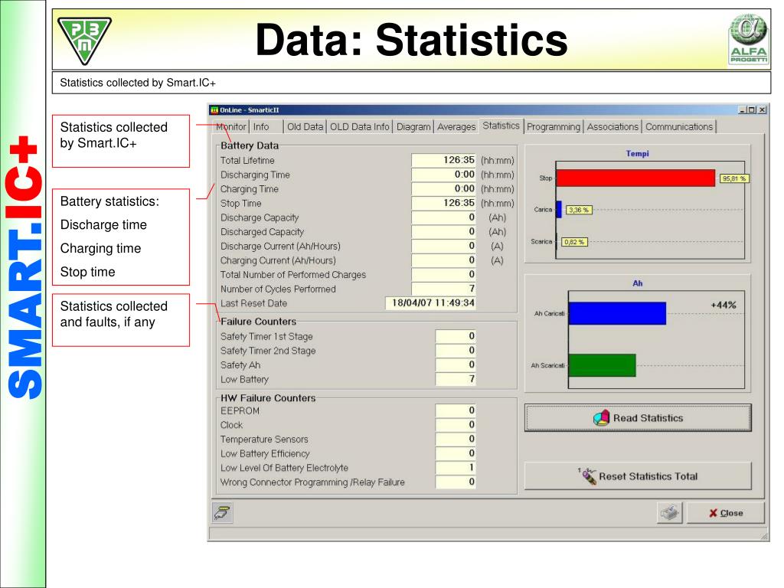Click the Last Reset Date field
This screenshot has width=784, height=588.
[x=430, y=303]
